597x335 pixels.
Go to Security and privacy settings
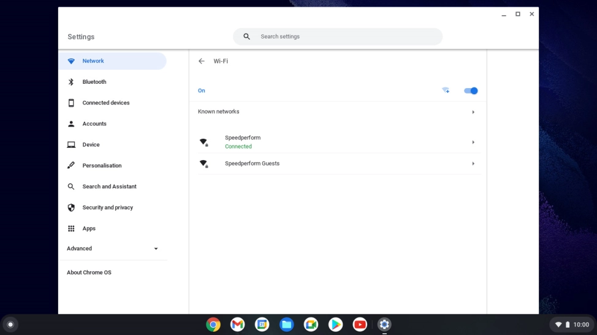click(x=107, y=208)
